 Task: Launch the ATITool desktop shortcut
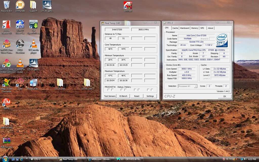point(128,7)
